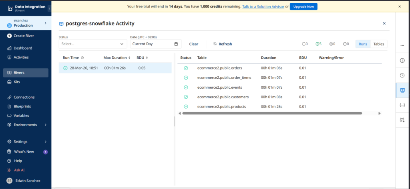The image size is (410, 189).
Task: Click the Rivers wave icon in sidebar
Action: [x=10, y=73]
